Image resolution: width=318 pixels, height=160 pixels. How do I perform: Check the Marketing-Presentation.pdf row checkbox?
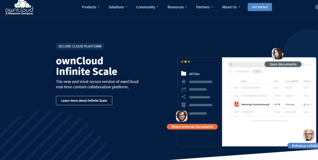pyautogui.click(x=229, y=104)
